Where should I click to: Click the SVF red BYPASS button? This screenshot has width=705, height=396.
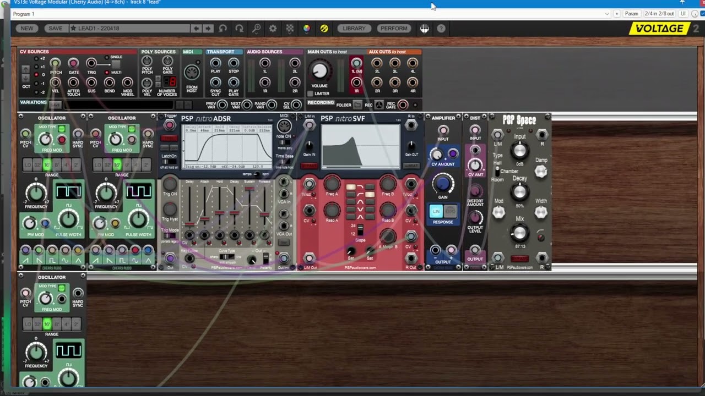(x=309, y=166)
